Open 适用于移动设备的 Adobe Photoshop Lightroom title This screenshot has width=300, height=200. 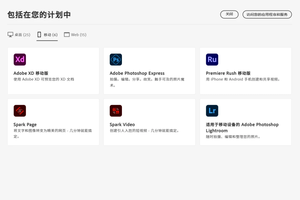pyautogui.click(x=242, y=128)
